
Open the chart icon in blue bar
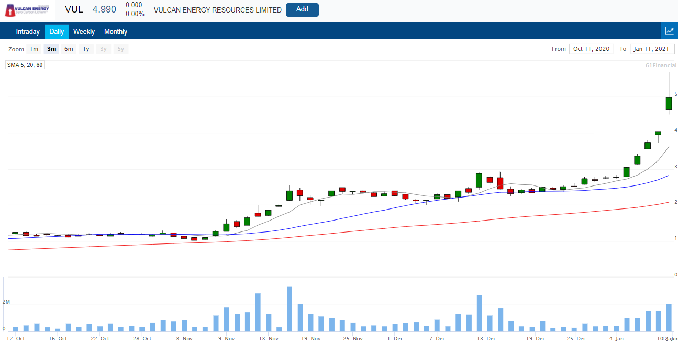pyautogui.click(x=669, y=31)
